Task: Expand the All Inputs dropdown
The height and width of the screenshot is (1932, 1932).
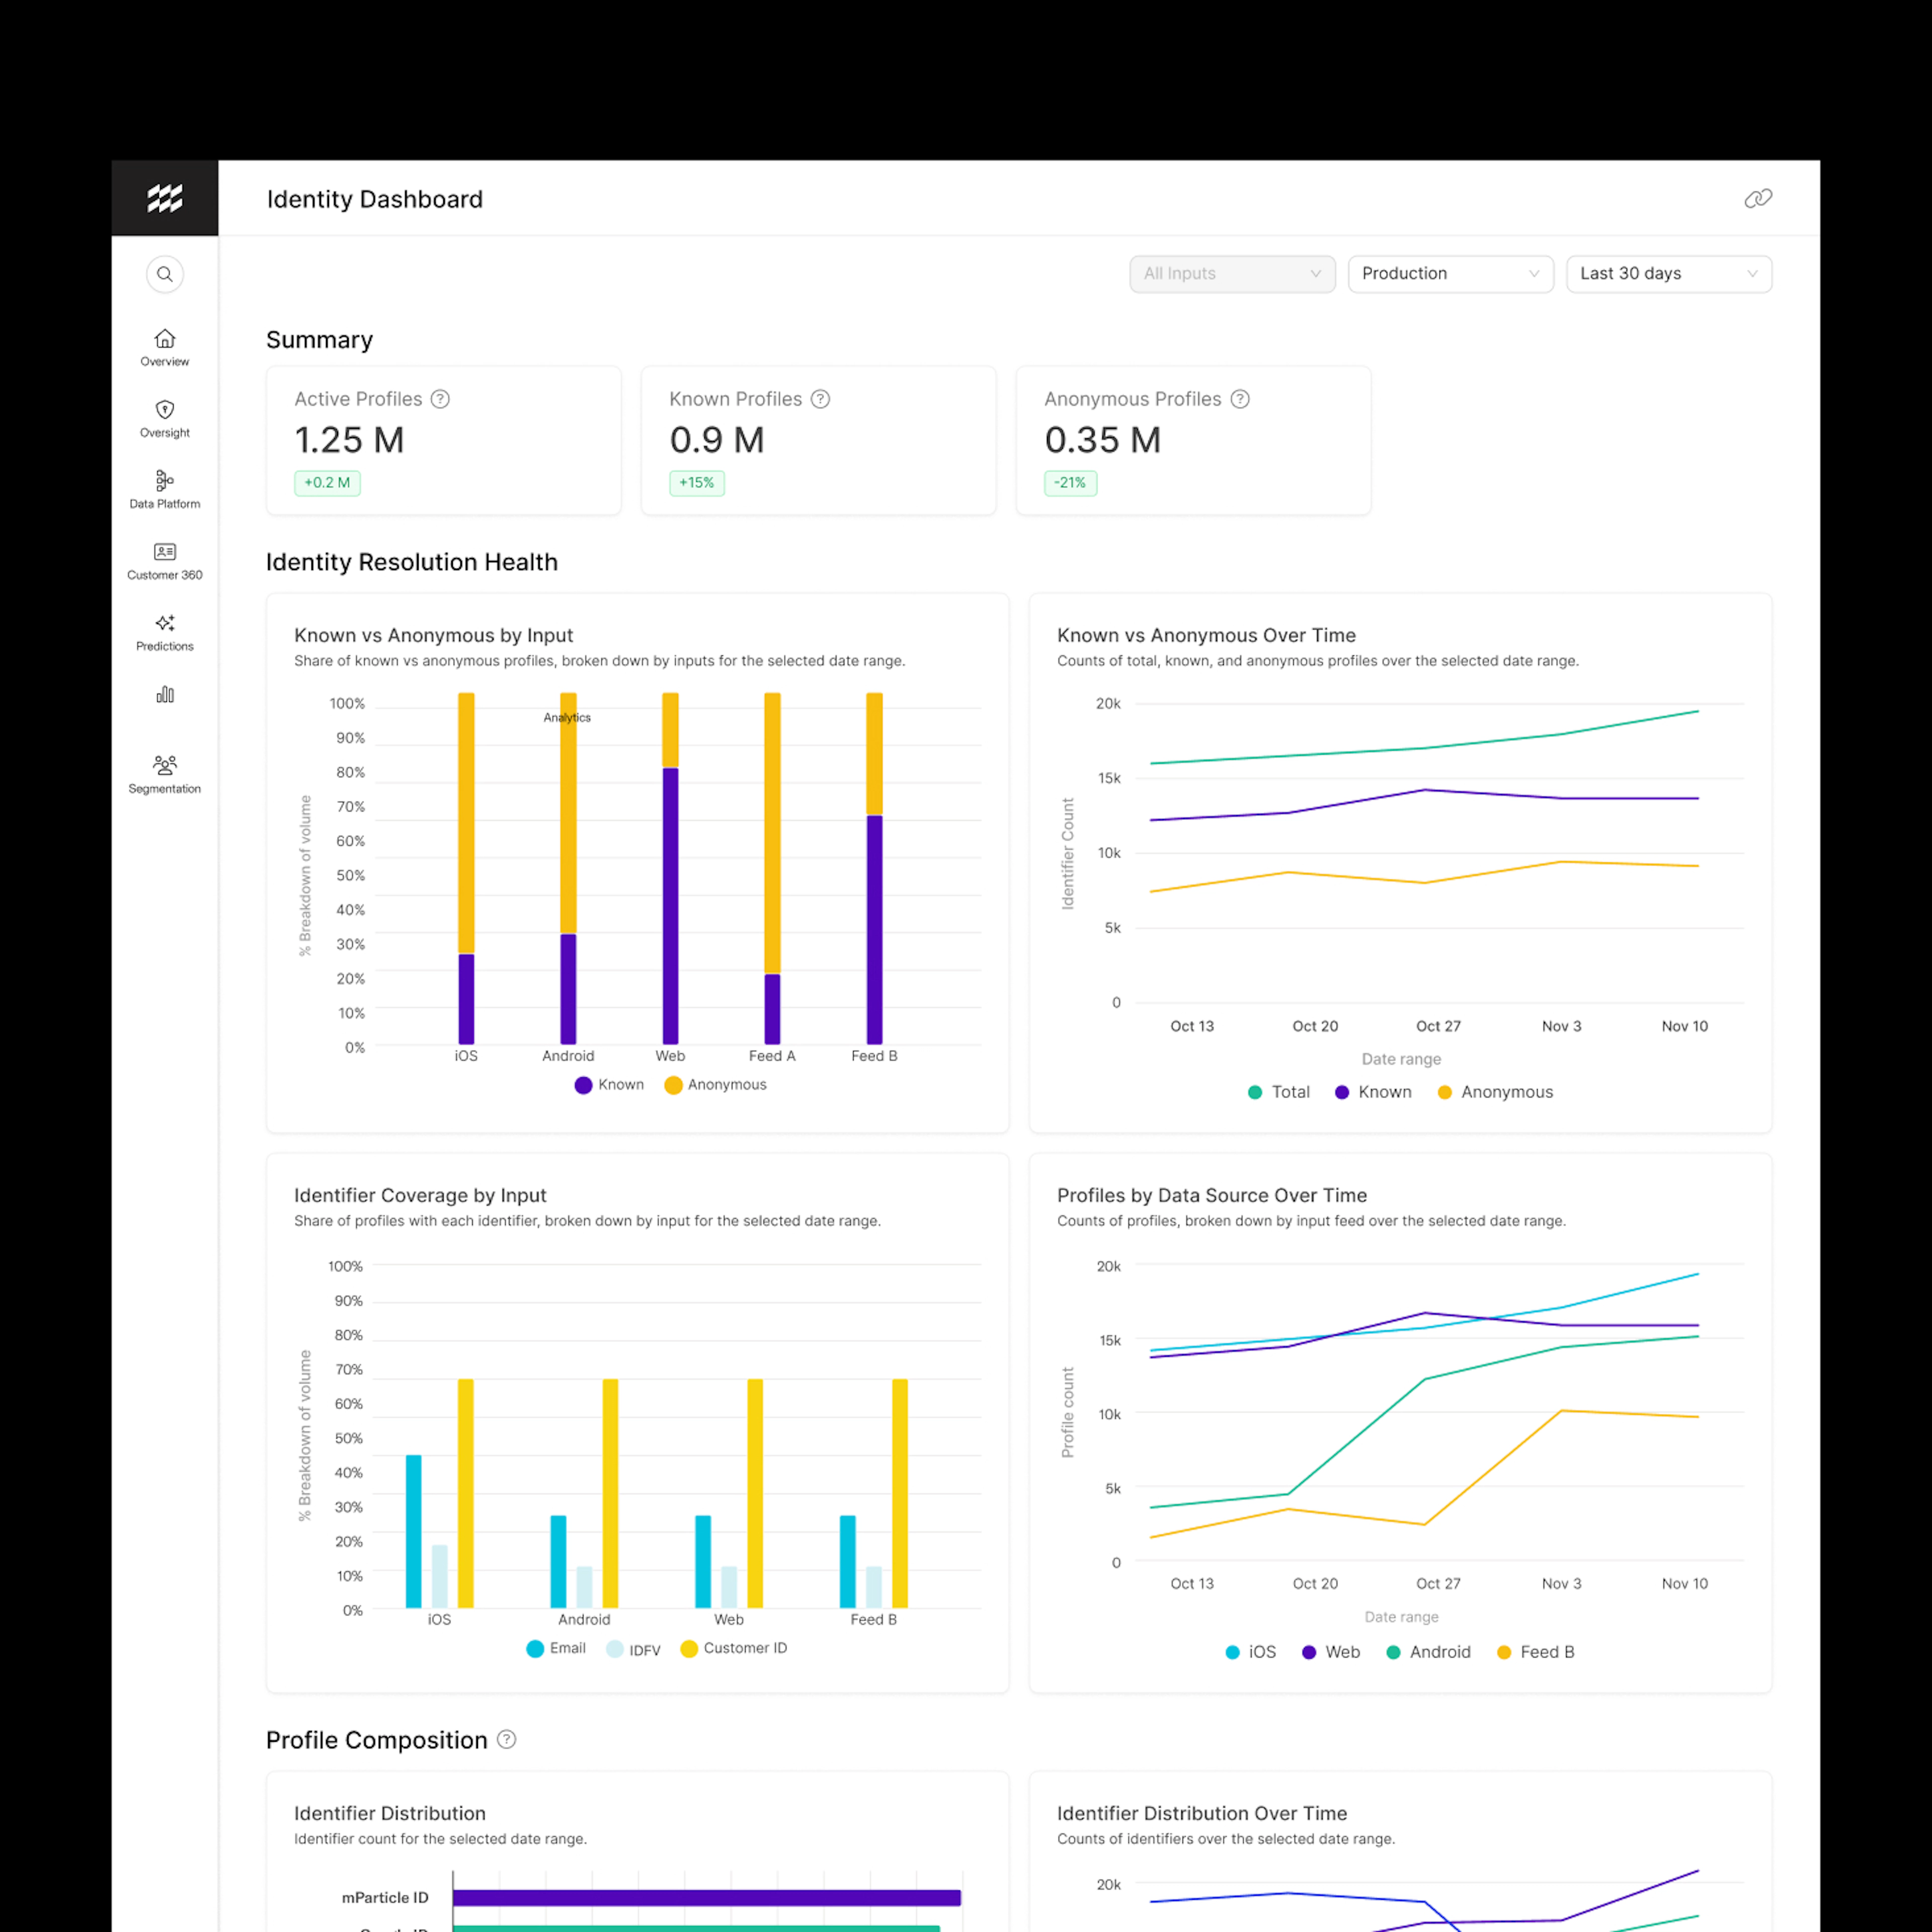Action: point(1232,274)
